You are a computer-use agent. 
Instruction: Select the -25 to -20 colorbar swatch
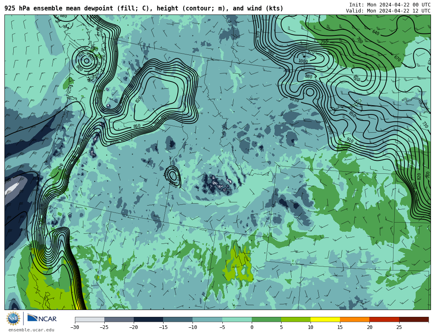click(119, 320)
